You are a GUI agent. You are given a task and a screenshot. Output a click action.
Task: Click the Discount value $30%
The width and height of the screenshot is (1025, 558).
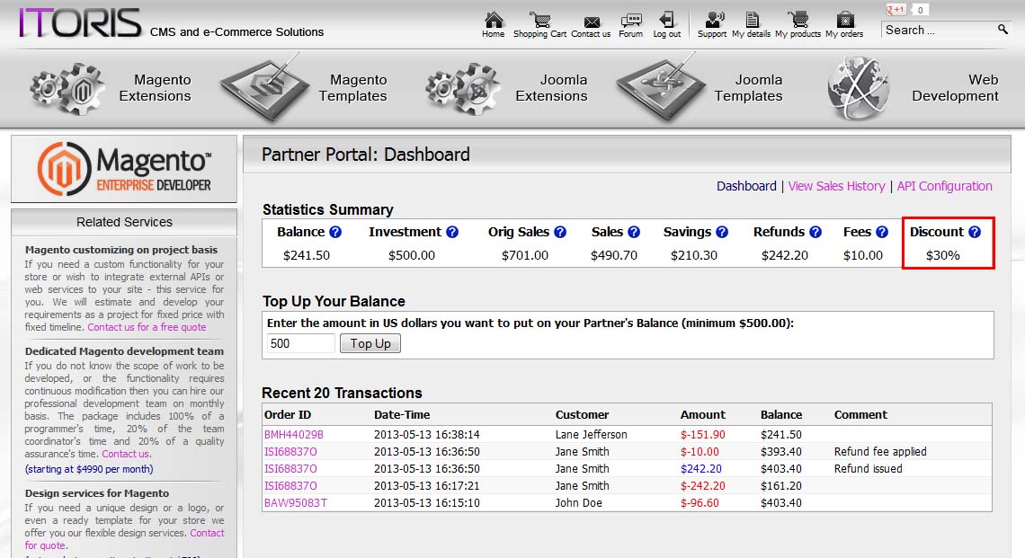click(942, 255)
